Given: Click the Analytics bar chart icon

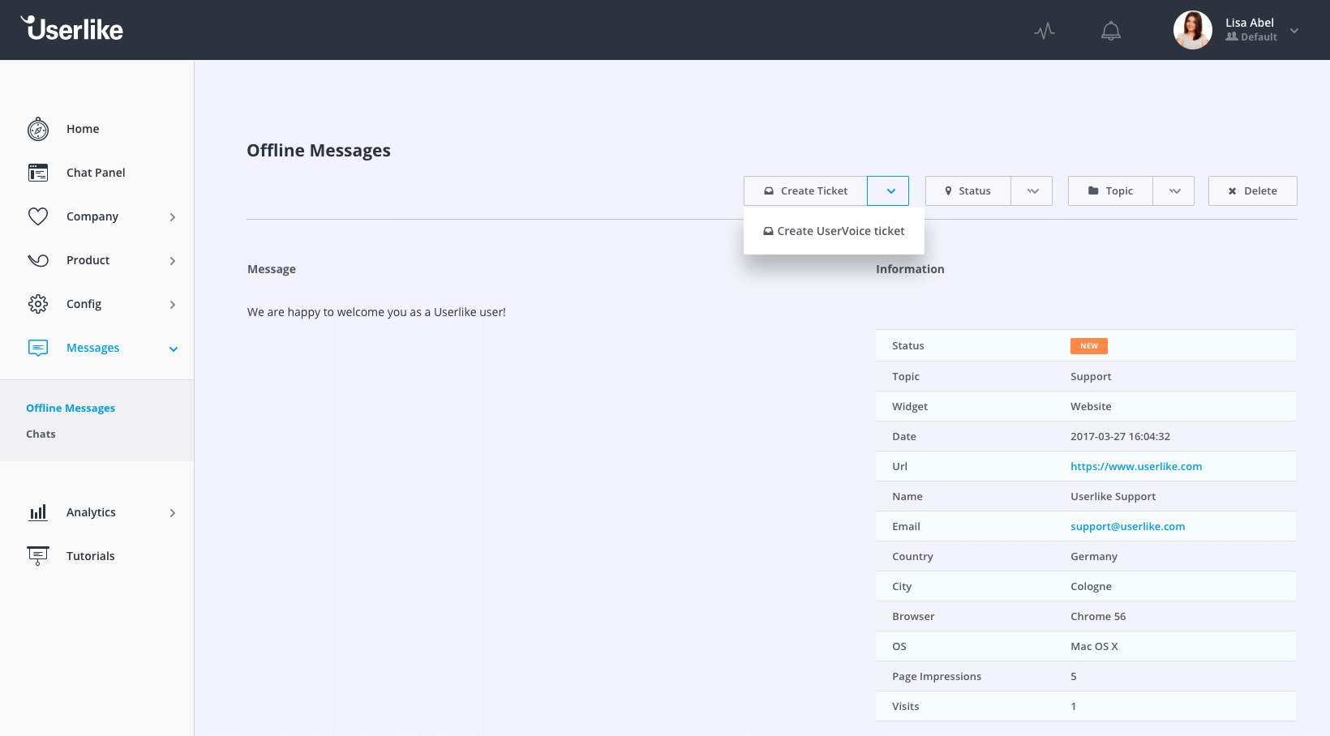Looking at the screenshot, I should (x=38, y=512).
